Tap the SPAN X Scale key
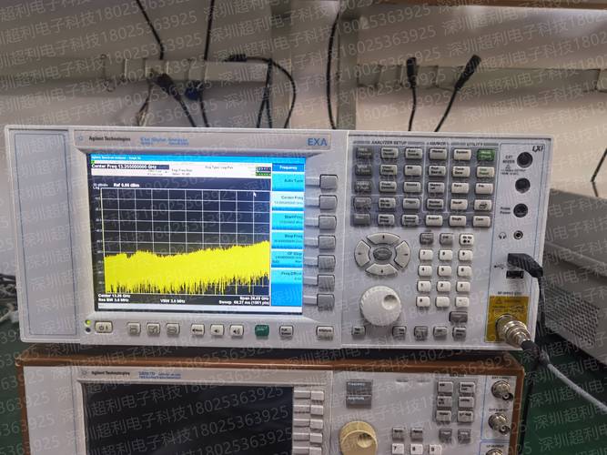This screenshot has width=607, height=455. click(363, 169)
